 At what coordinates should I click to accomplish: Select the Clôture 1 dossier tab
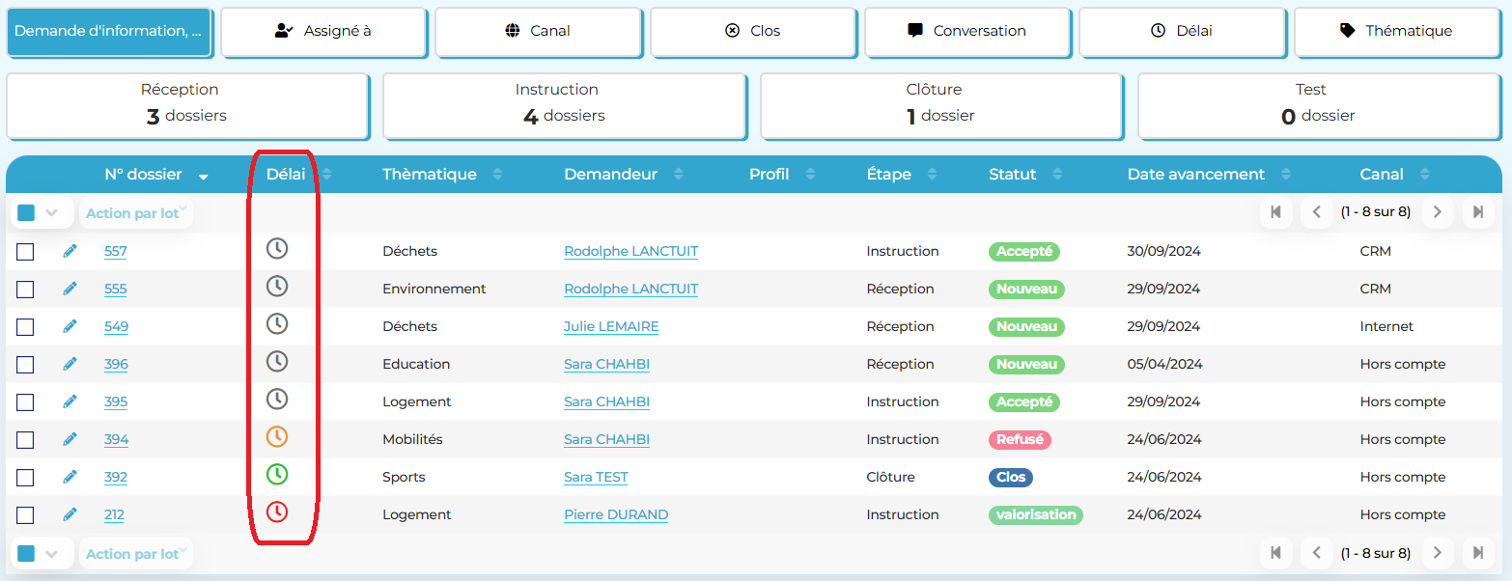click(x=940, y=103)
